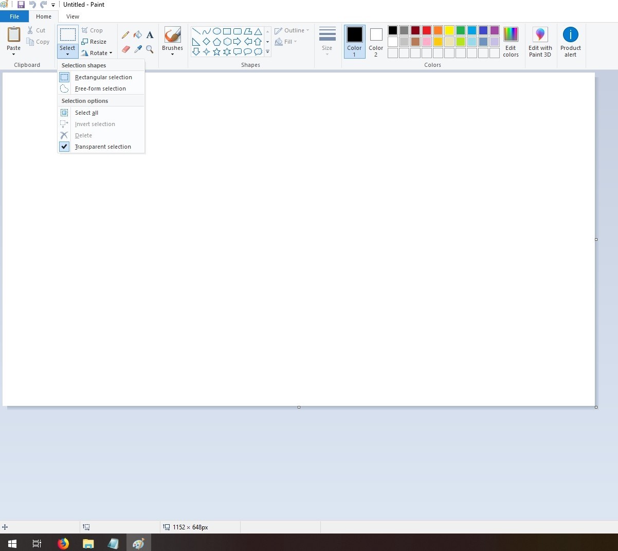The width and height of the screenshot is (618, 551).
Task: Click the Resize button
Action: [x=94, y=42]
